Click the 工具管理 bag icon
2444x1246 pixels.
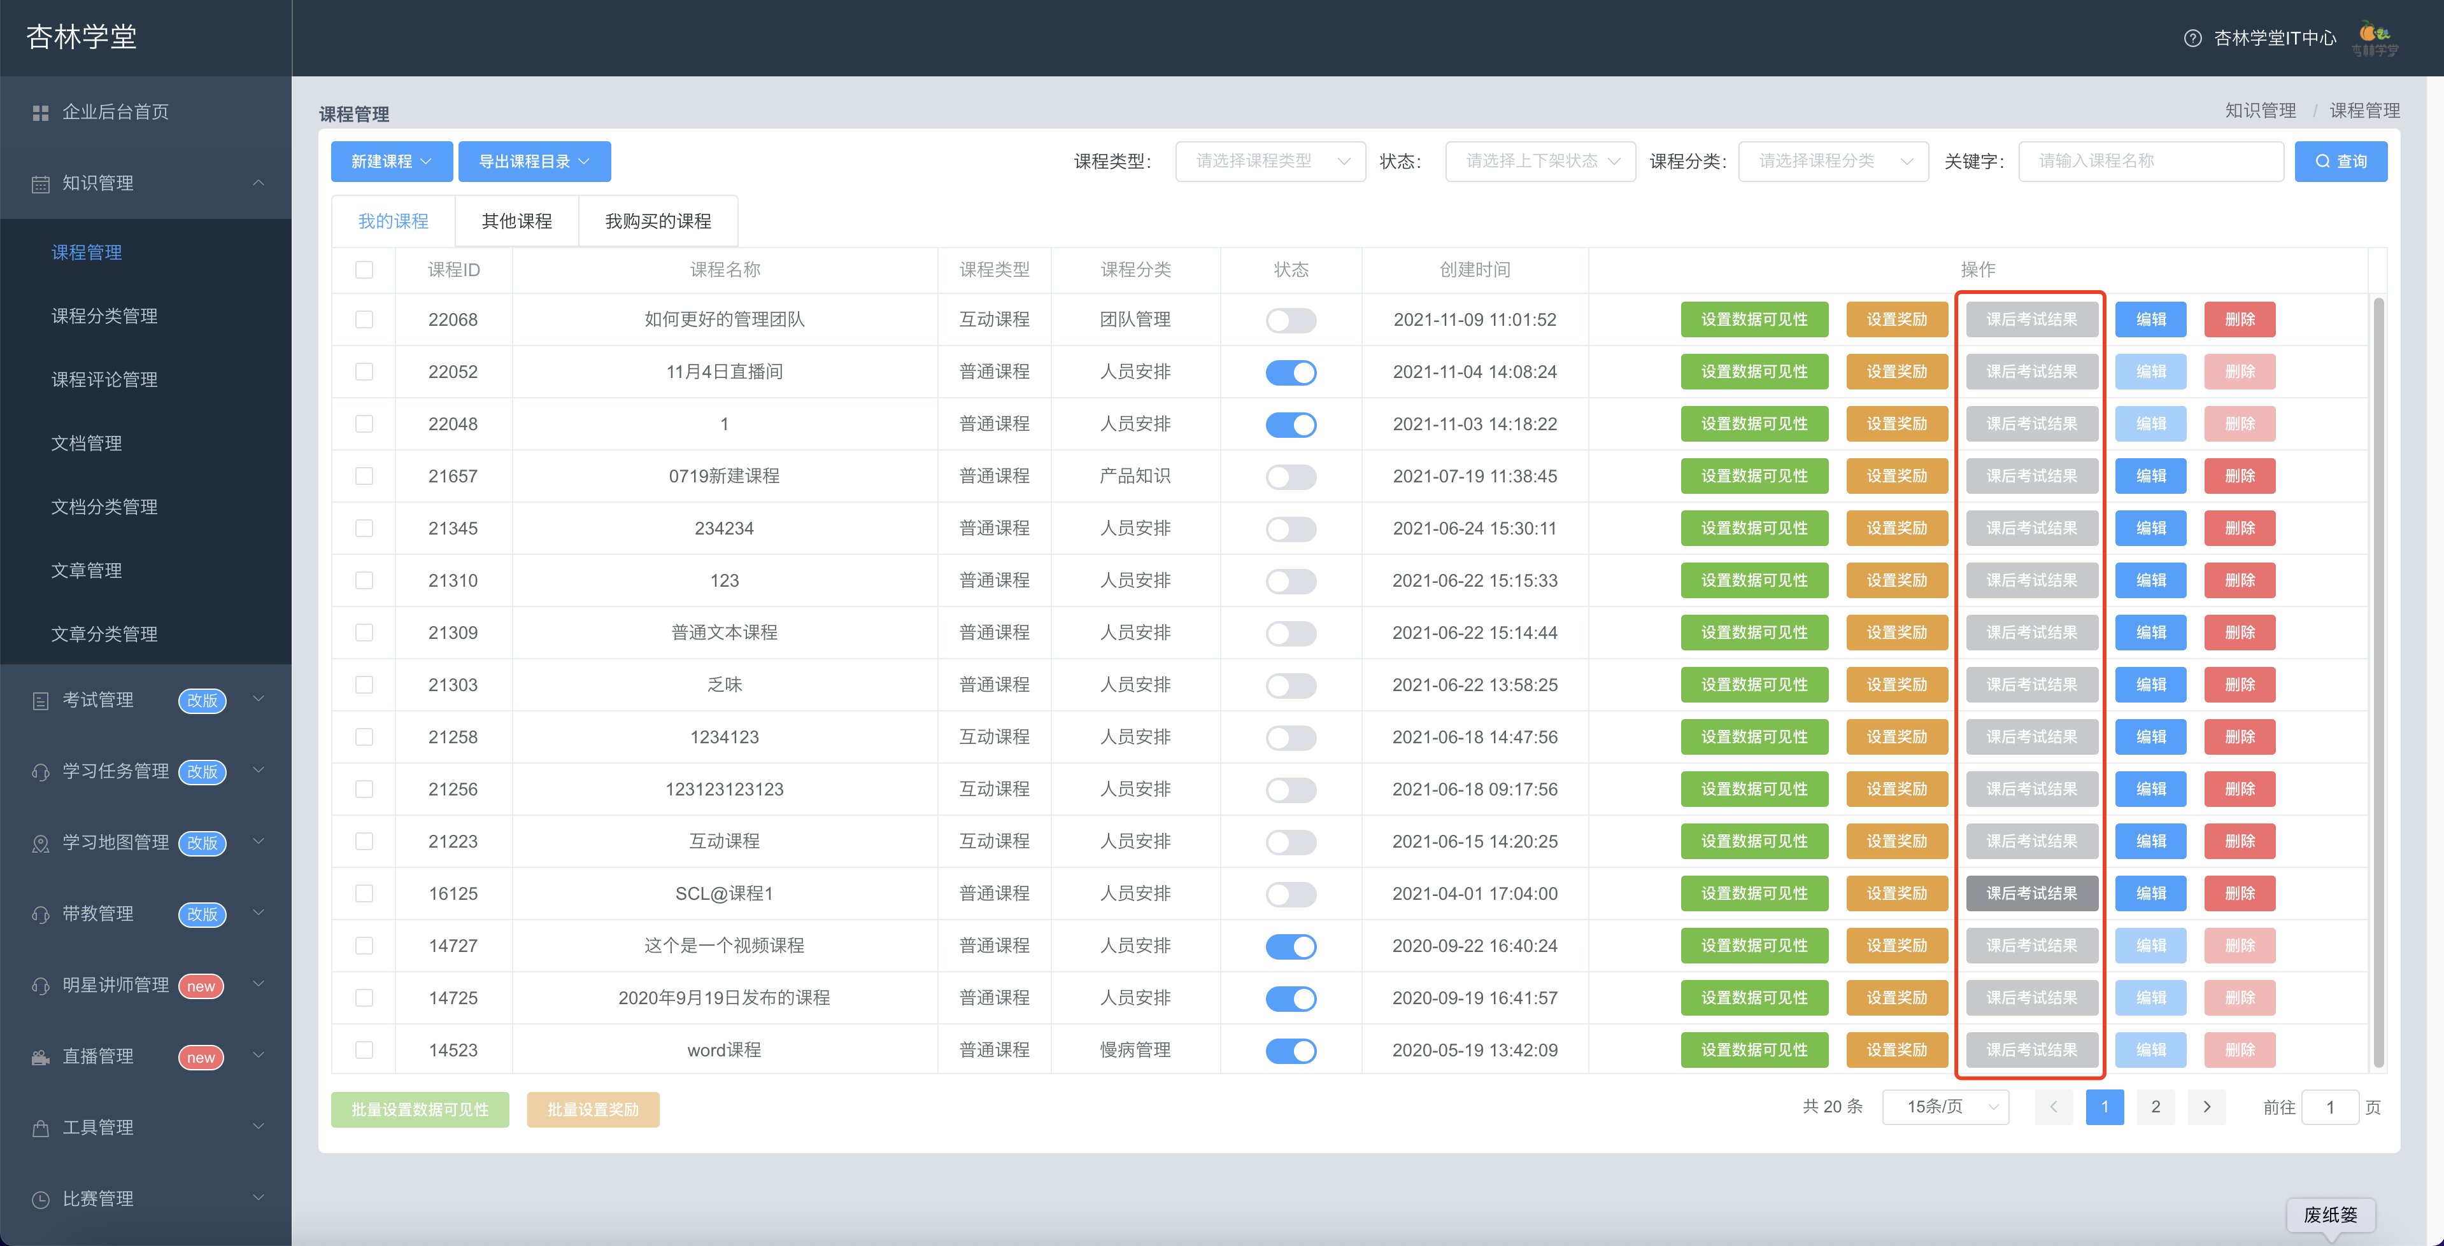(40, 1128)
